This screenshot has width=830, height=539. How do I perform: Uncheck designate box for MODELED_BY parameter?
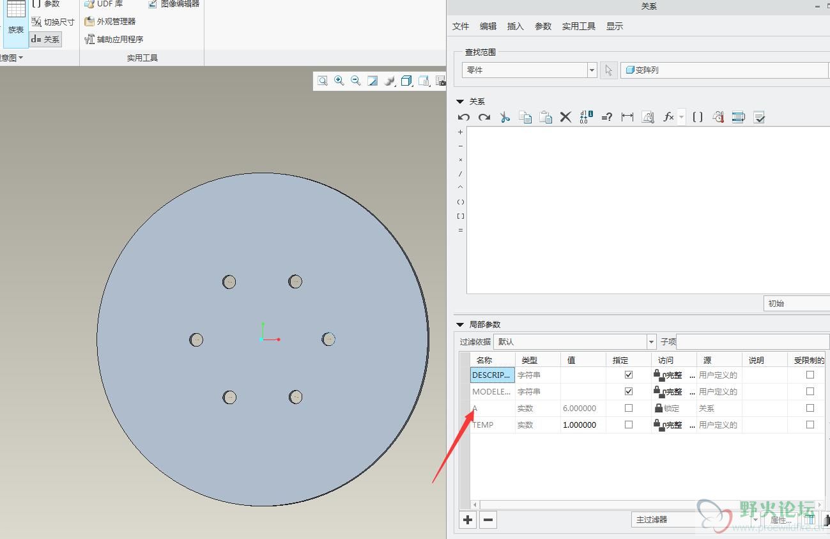tap(629, 391)
